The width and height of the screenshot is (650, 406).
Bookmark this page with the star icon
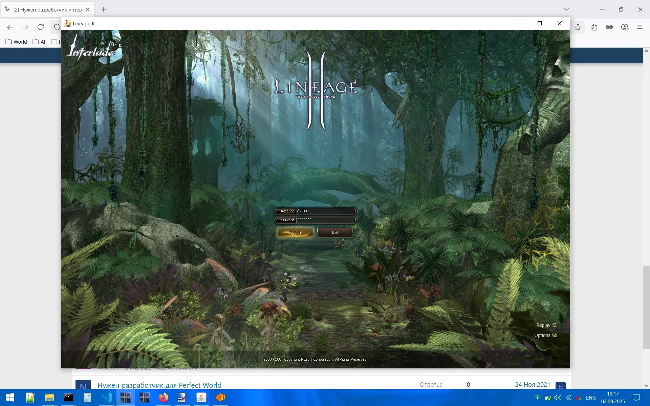pos(578,27)
